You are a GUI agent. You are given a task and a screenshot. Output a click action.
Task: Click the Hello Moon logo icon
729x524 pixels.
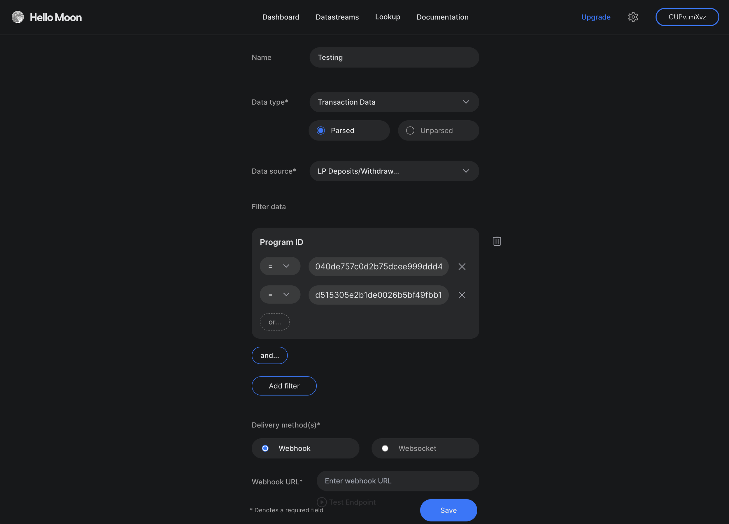pyautogui.click(x=18, y=17)
